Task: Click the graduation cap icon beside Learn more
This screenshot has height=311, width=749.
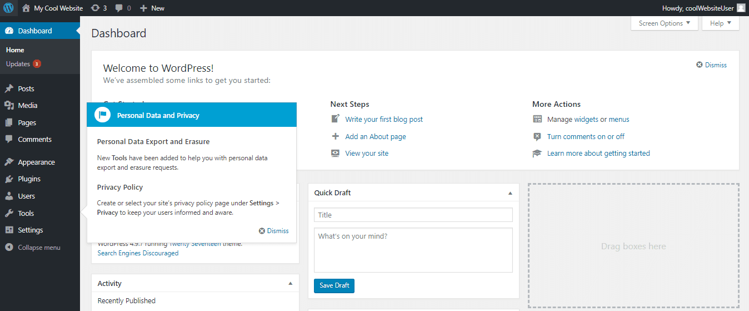Action: click(537, 153)
